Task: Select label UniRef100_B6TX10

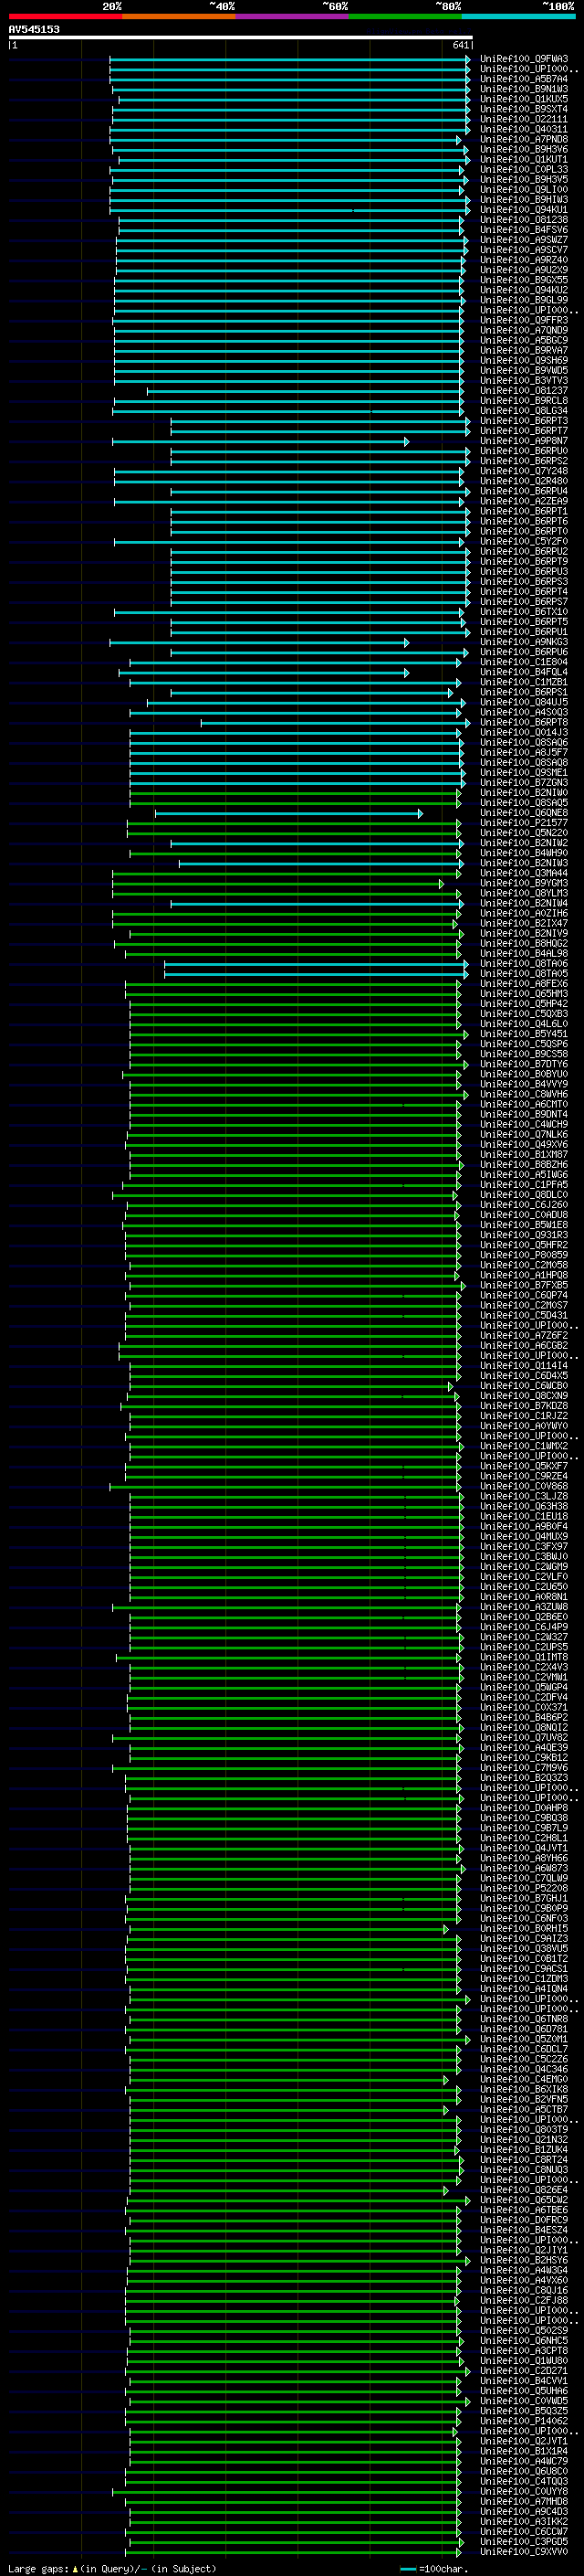Action: click(x=524, y=612)
